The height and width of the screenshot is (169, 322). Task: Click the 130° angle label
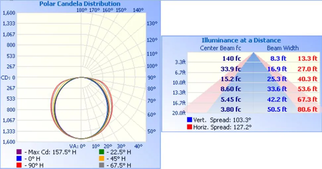click(152, 23)
